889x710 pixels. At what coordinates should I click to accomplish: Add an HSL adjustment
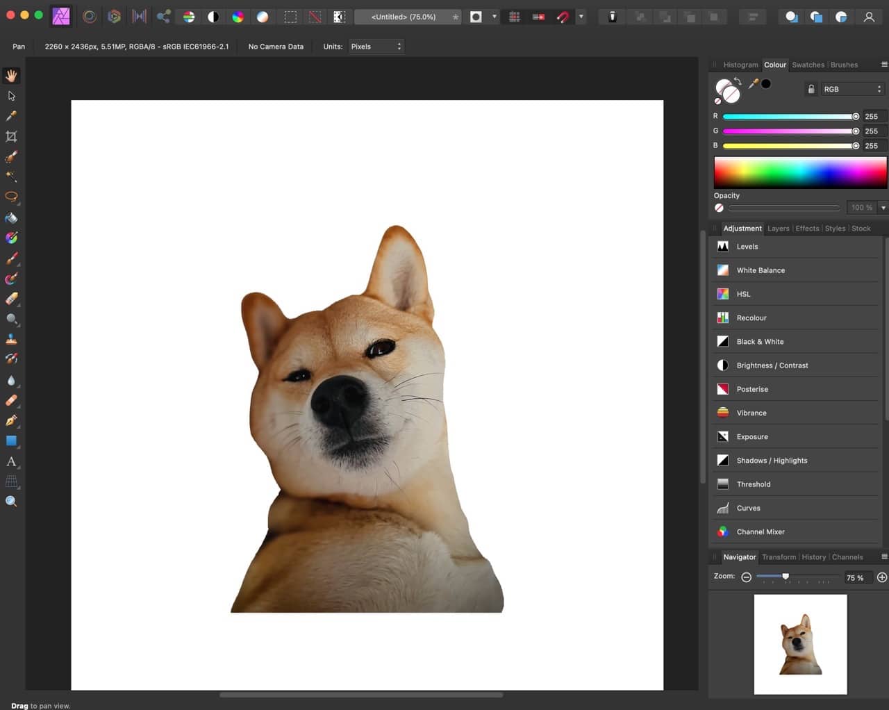pyautogui.click(x=796, y=294)
